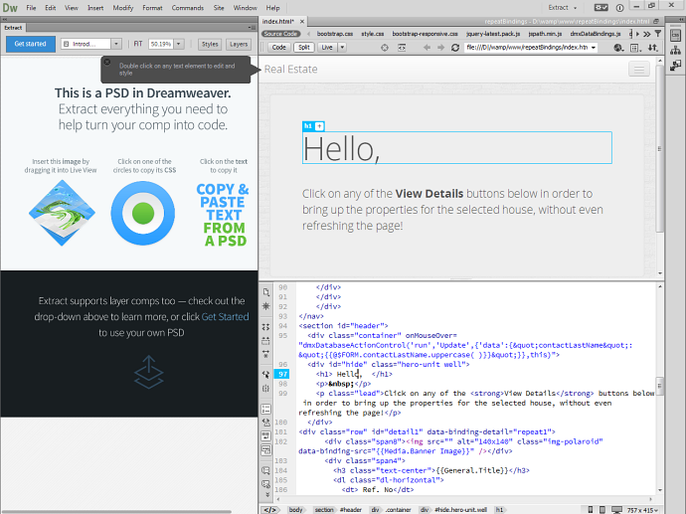Viewport: 686px width, 514px height.
Task: Toggle Line Numbers icon in coding toolbar
Action: 266,409
